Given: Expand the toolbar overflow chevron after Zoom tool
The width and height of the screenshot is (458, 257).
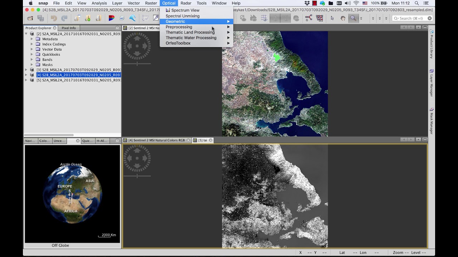Looking at the screenshot, I should tap(361, 18).
